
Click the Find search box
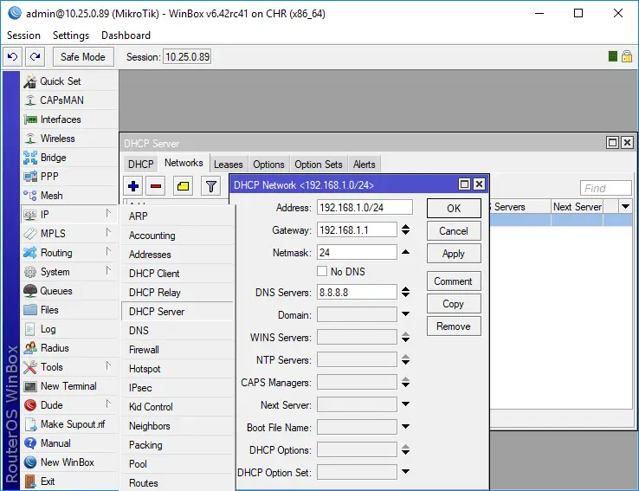[x=606, y=188]
